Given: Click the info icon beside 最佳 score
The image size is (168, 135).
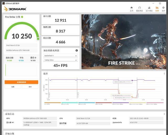Looking at the screenshot, I should (35, 58).
